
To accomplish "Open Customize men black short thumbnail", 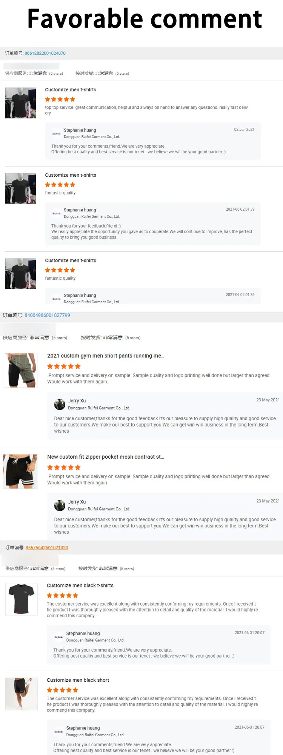I will click(x=22, y=694).
